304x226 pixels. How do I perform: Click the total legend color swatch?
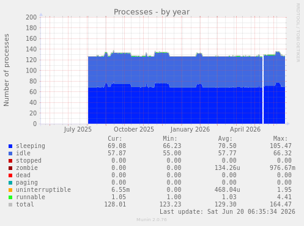10,205
